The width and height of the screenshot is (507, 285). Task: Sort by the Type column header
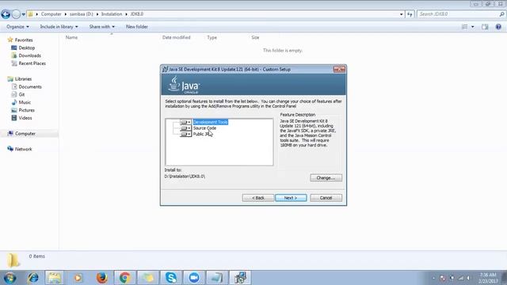coord(212,37)
